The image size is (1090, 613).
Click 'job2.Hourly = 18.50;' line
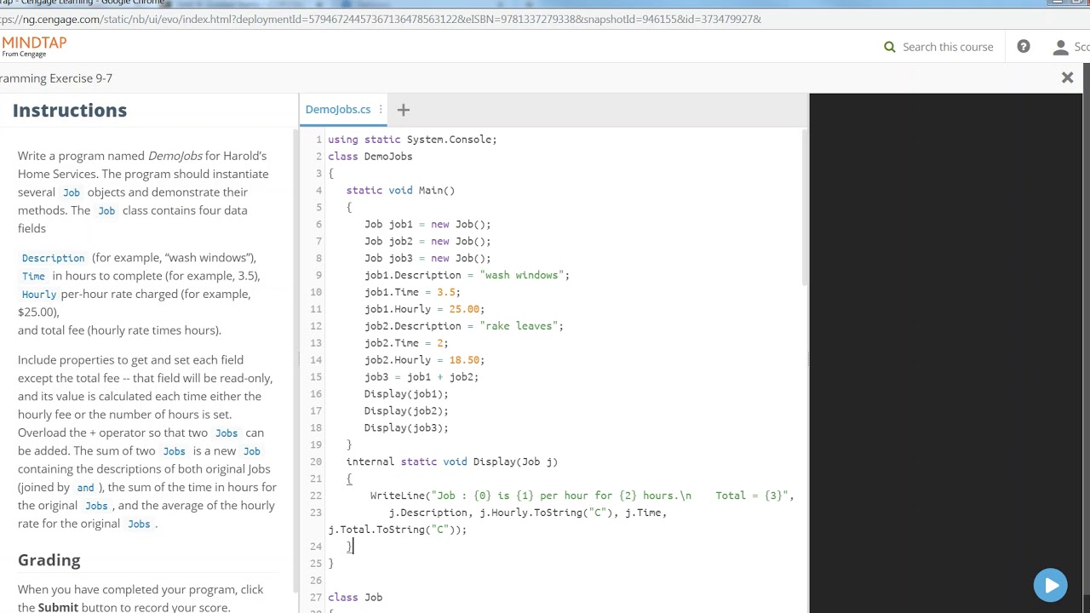click(x=424, y=359)
